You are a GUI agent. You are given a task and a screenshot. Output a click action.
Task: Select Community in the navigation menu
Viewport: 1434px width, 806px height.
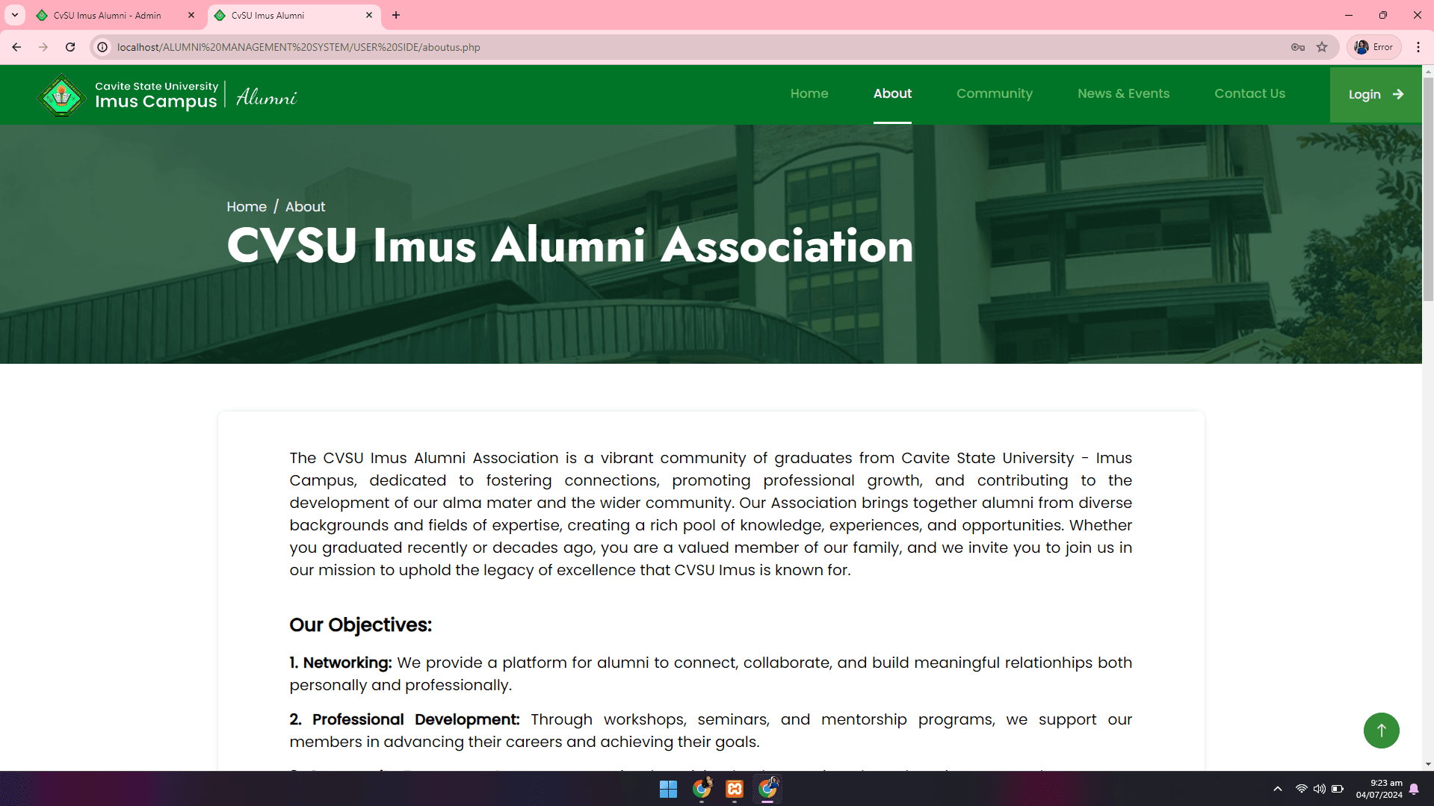[x=995, y=94]
